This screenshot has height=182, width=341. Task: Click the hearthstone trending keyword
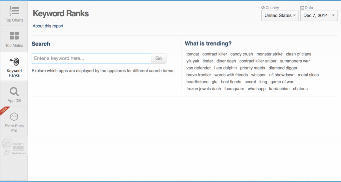pos(197,82)
